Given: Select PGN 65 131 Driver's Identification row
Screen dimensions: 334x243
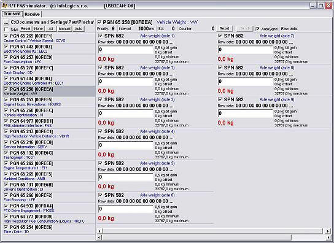Looking at the screenshot, I should 49,187.
